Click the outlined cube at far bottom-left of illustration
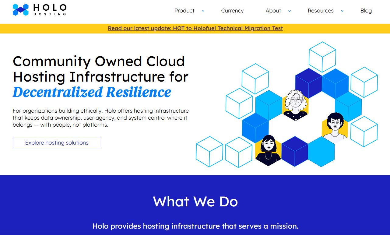The image size is (390, 235). click(209, 152)
